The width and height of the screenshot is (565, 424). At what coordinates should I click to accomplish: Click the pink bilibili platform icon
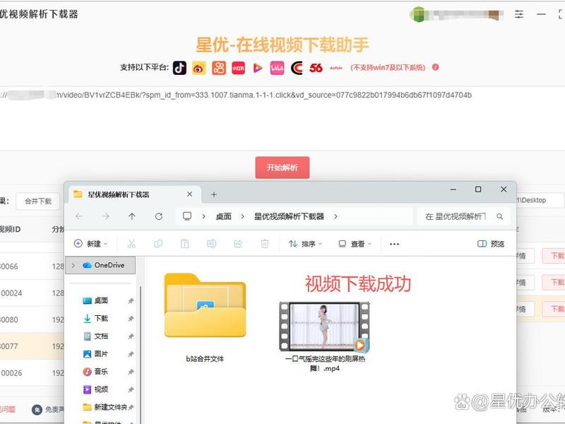coord(277,68)
